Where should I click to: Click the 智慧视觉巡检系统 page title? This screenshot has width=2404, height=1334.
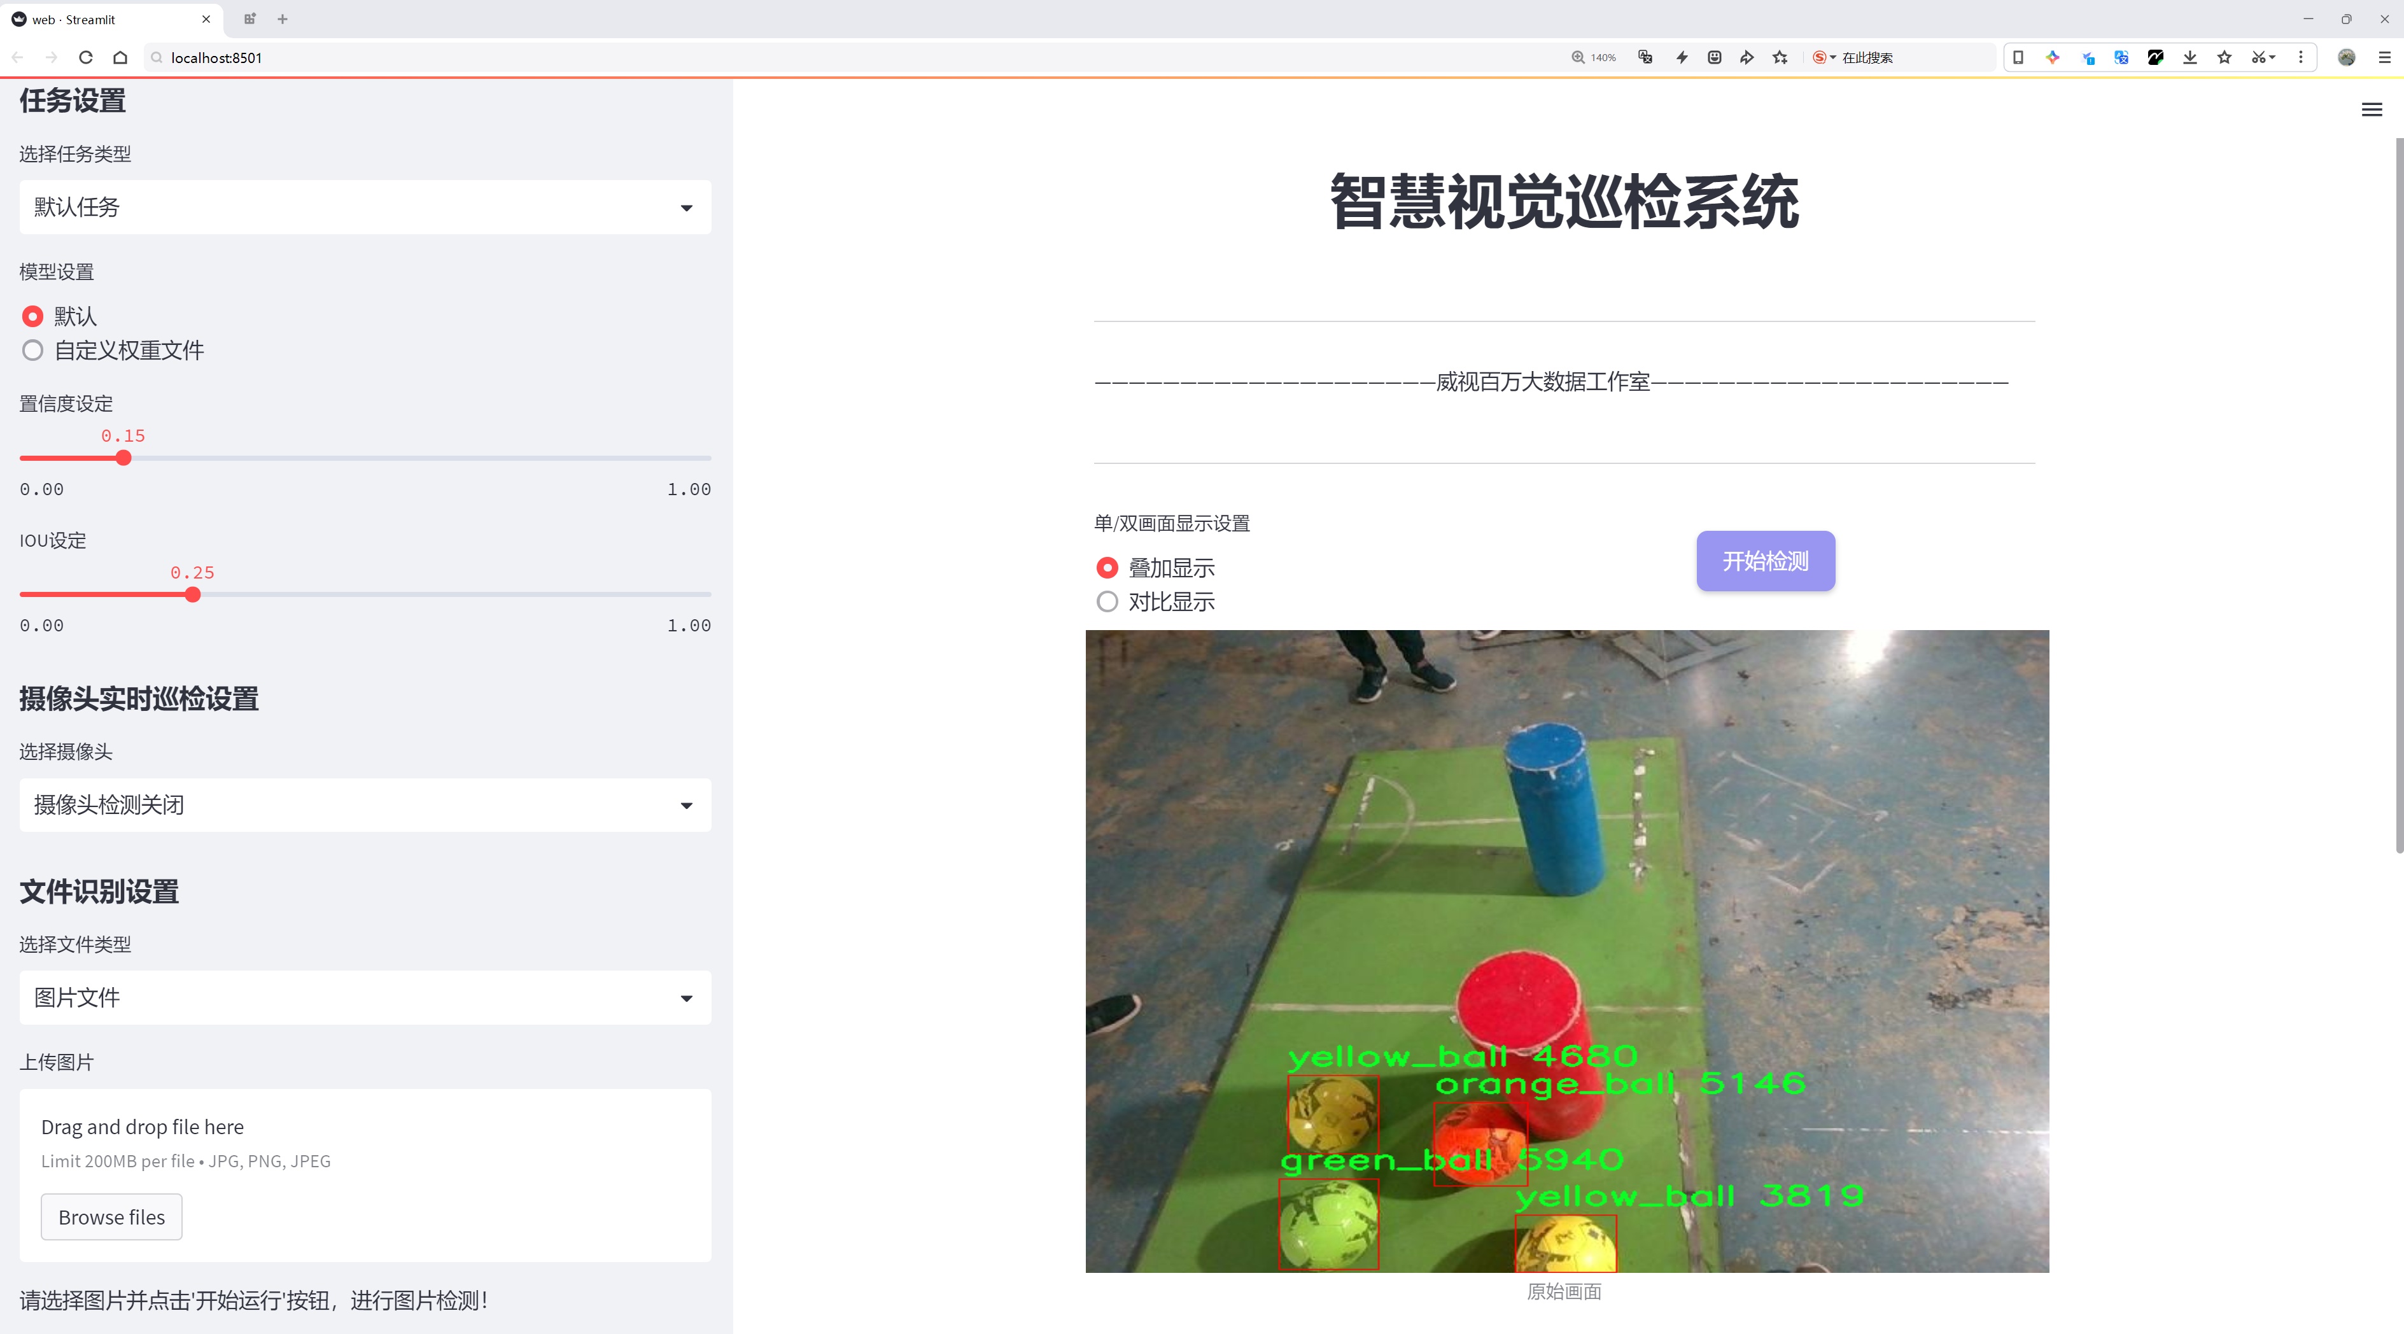pyautogui.click(x=1564, y=202)
